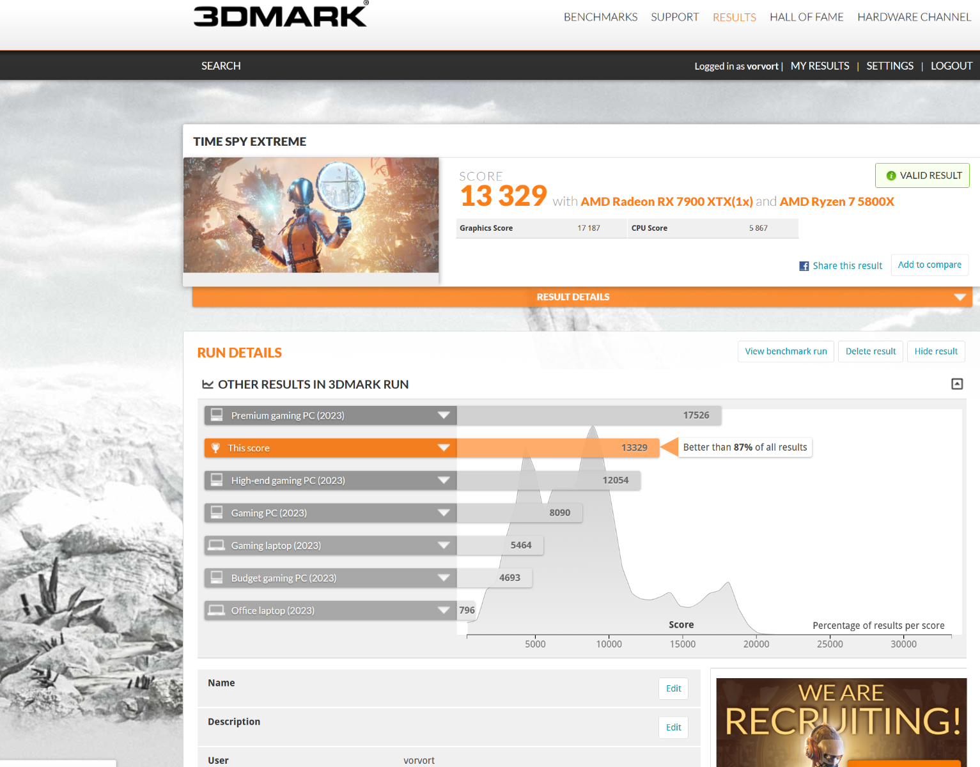Click Hide result button

936,352
